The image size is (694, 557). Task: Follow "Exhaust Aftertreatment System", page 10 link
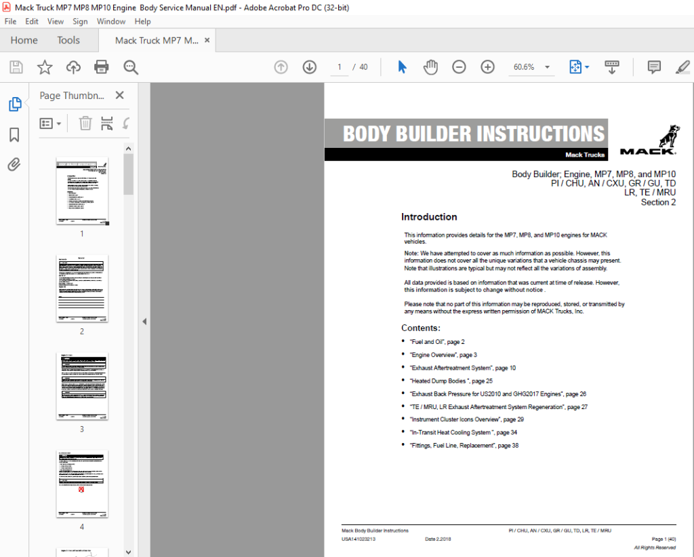(463, 368)
